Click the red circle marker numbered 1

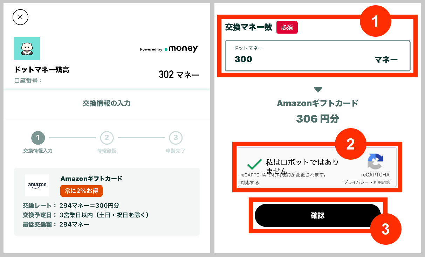(376, 21)
